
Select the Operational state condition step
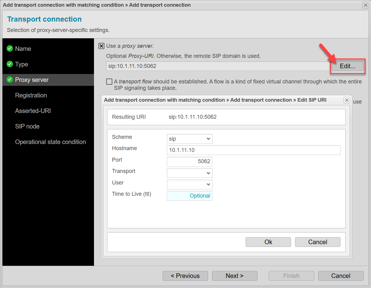pos(50,142)
